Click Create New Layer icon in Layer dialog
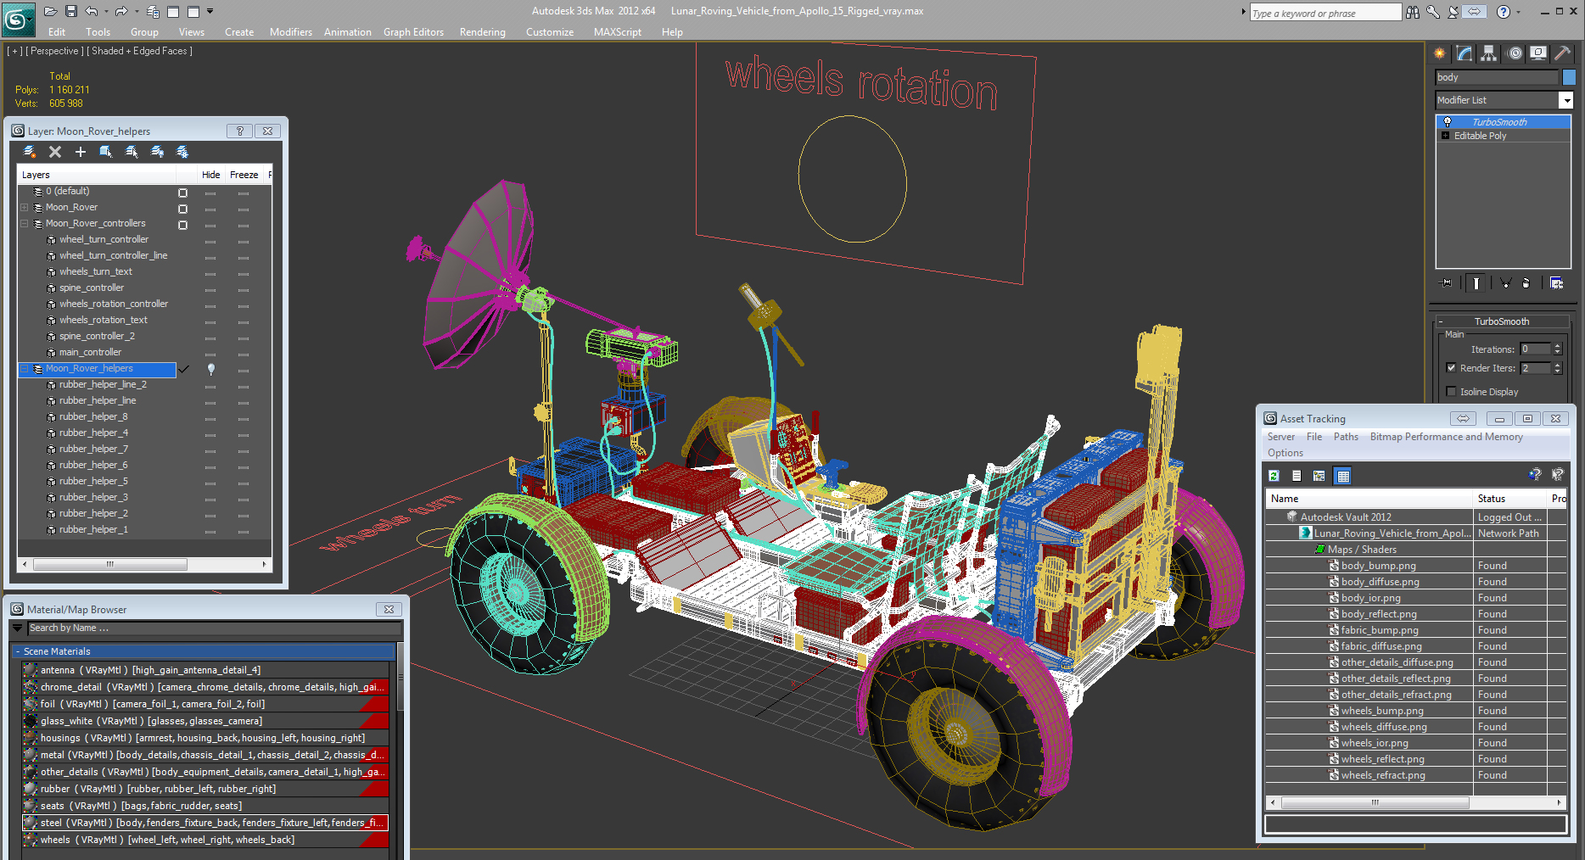Screen dimensions: 1585x860 pos(30,152)
